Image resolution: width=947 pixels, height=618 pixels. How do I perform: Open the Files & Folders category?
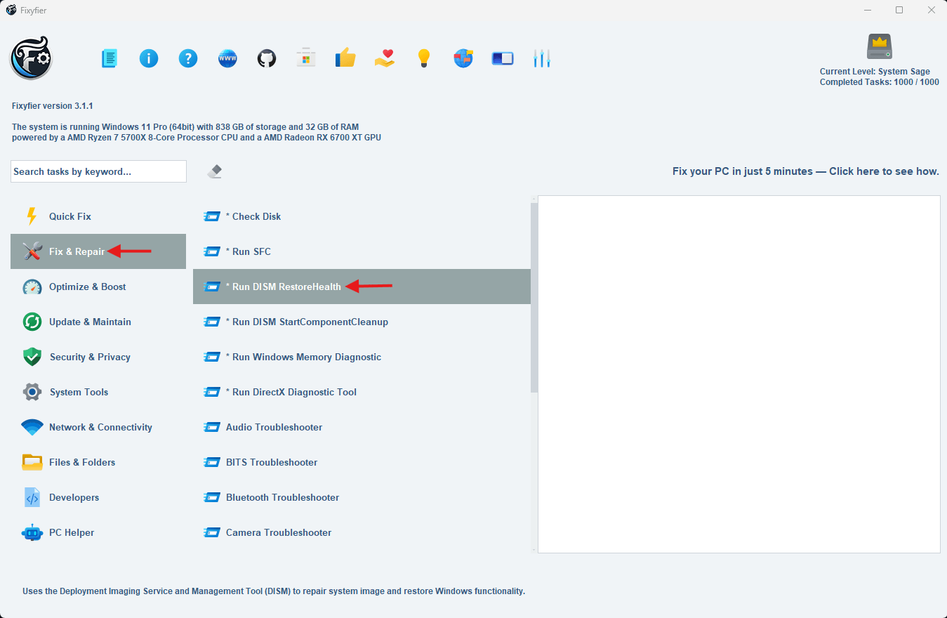[x=98, y=462]
